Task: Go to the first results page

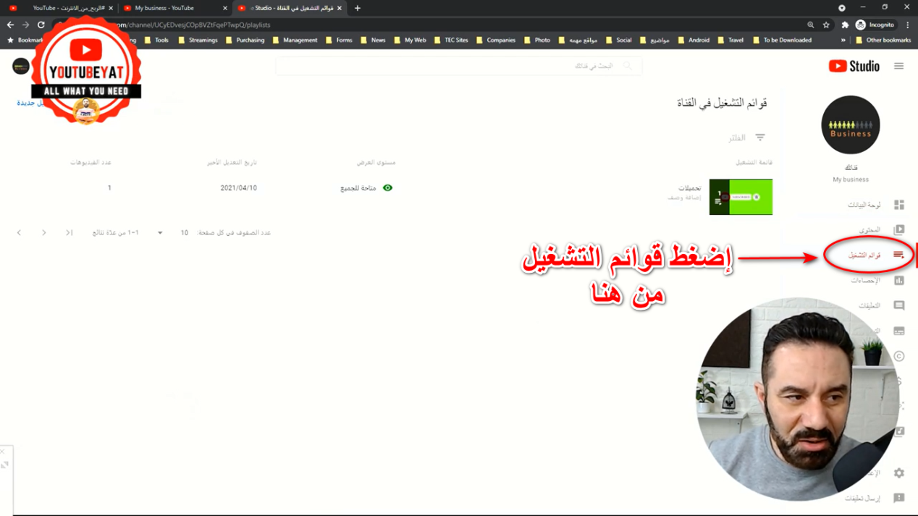Action: pos(69,233)
